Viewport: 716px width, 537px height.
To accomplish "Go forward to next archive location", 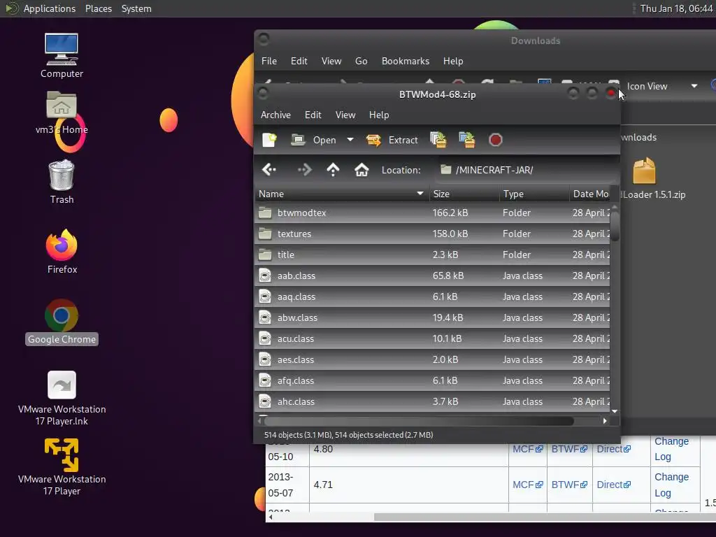I will 304,170.
